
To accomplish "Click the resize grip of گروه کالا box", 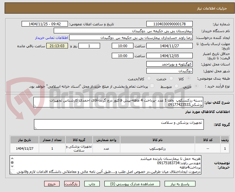I will [36, 128].
